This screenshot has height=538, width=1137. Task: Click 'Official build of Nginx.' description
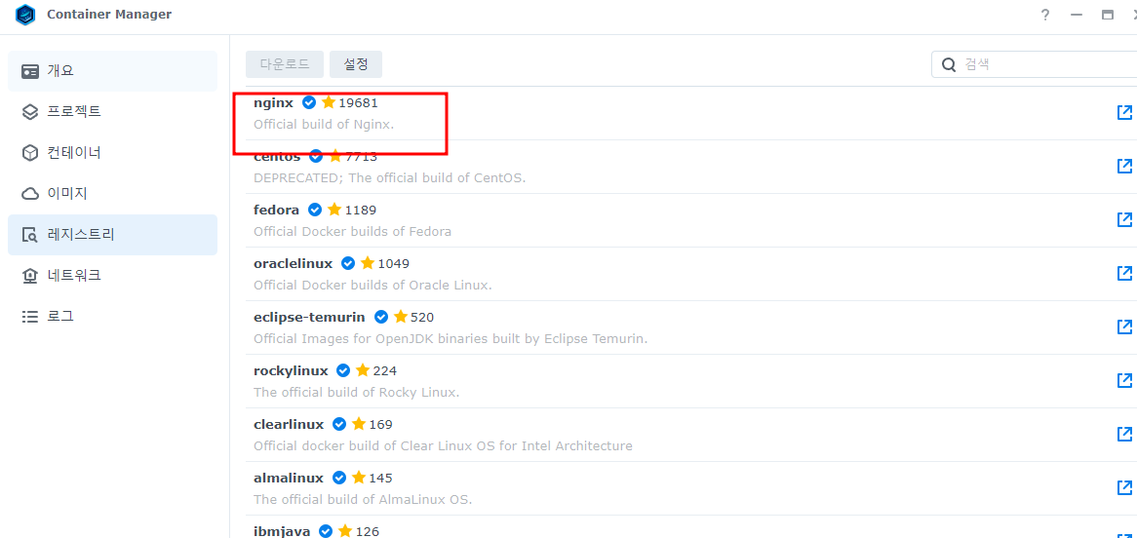click(x=324, y=124)
